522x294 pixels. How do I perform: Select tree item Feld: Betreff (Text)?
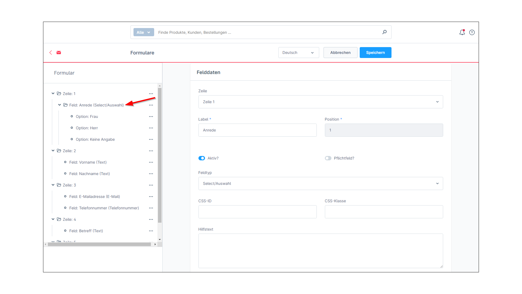click(x=86, y=231)
